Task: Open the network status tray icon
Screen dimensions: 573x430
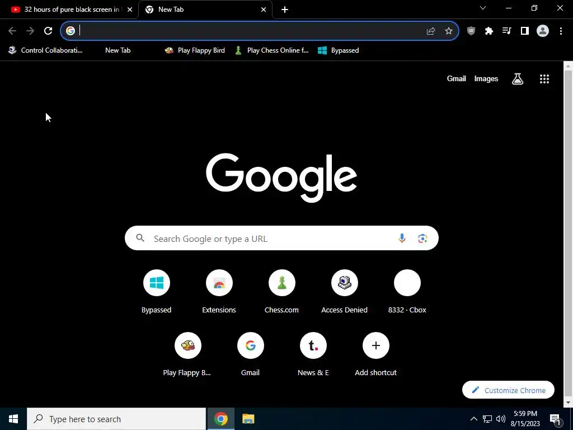Action: point(487,419)
